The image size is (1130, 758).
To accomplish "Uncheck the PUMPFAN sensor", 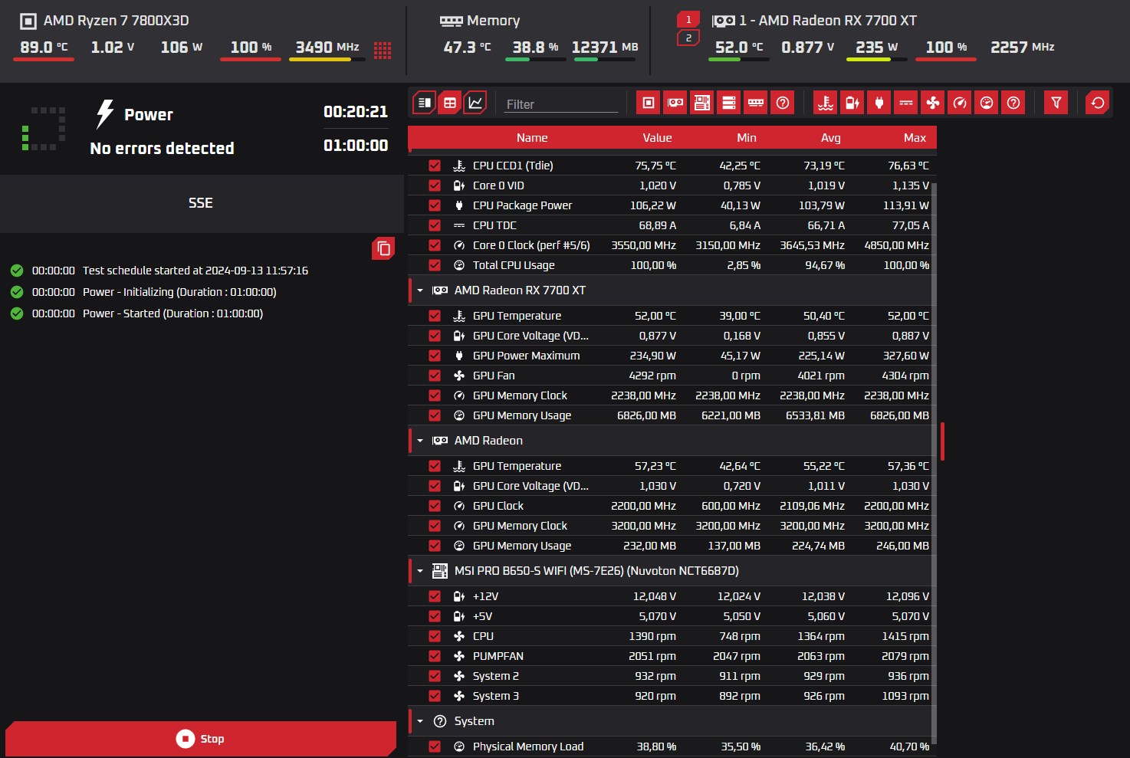I will pyautogui.click(x=435, y=656).
